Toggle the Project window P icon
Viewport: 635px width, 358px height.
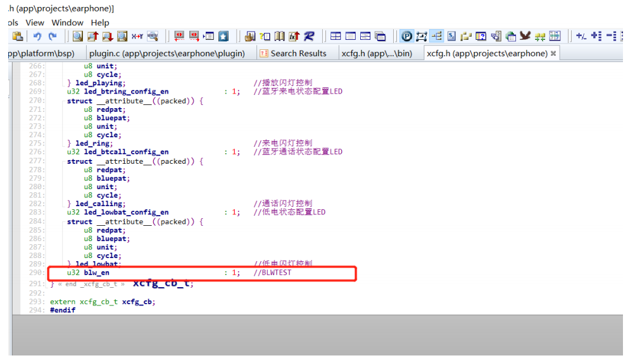coord(406,37)
